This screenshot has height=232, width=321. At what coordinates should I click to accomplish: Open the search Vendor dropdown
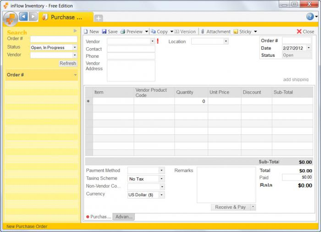click(x=75, y=55)
